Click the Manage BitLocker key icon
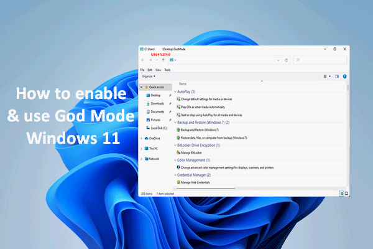Image resolution: width=373 pixels, height=249 pixels. [178, 153]
